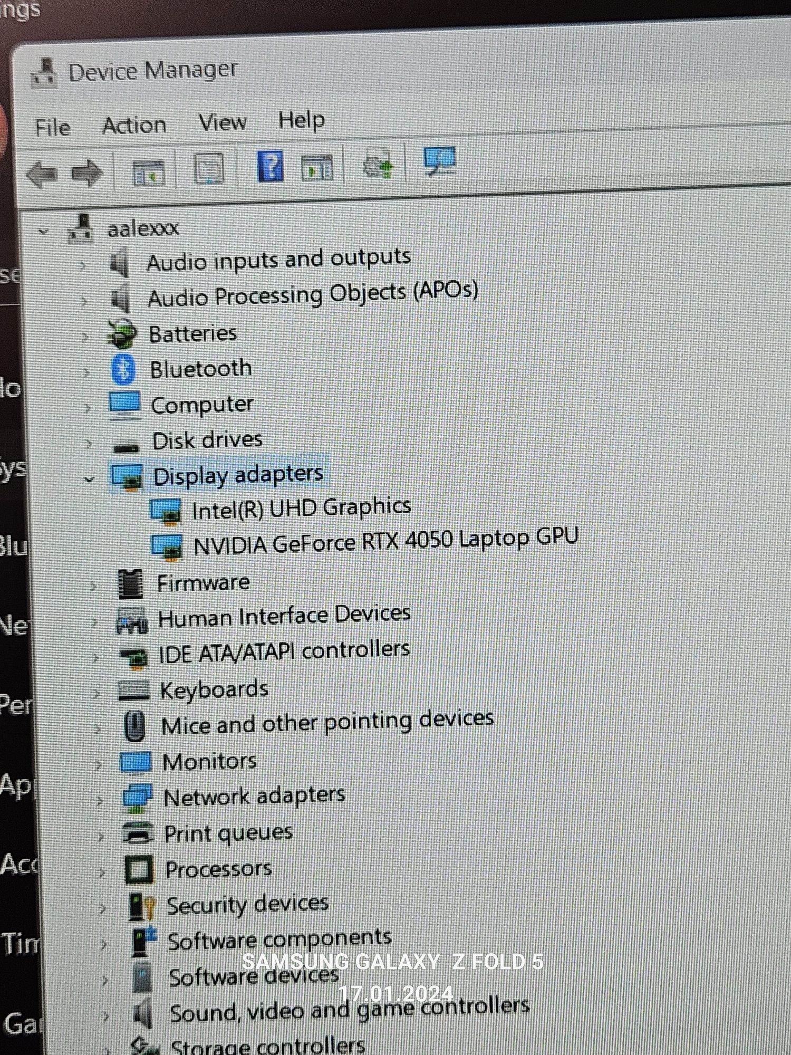Click the aalexxx computer node icon
791x1055 pixels.
click(81, 228)
